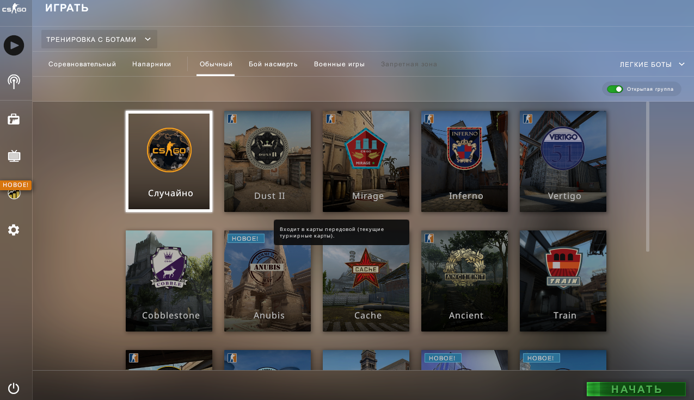Select the Обычный mode tab
This screenshot has width=694, height=400.
coord(216,64)
